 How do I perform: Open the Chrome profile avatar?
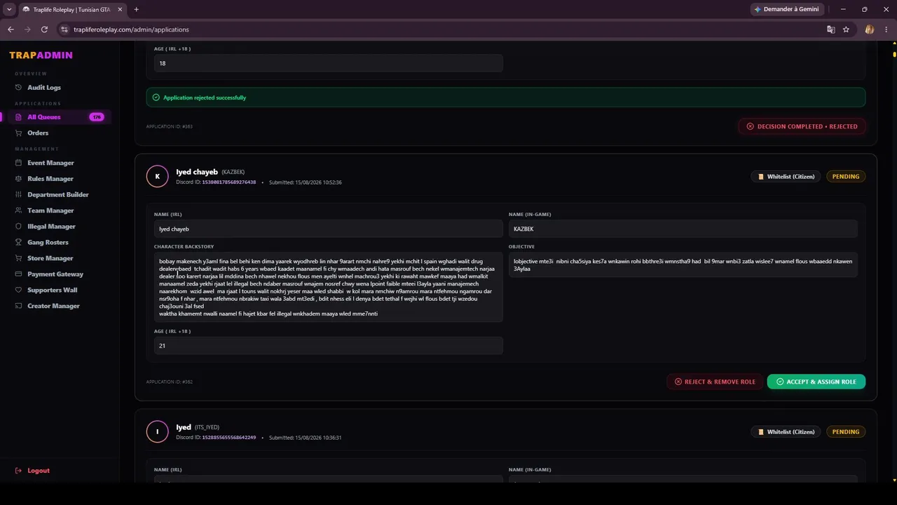tap(870, 29)
